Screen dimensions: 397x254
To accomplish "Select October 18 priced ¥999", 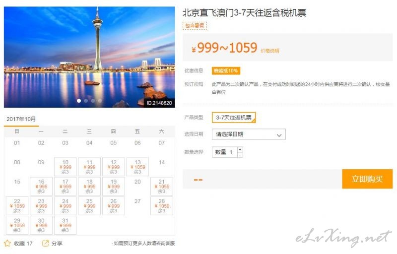I will point(89,186).
